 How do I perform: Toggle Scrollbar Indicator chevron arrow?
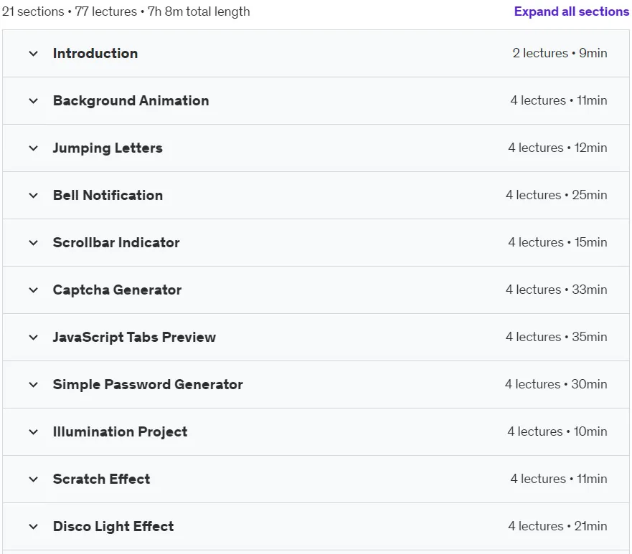click(34, 243)
